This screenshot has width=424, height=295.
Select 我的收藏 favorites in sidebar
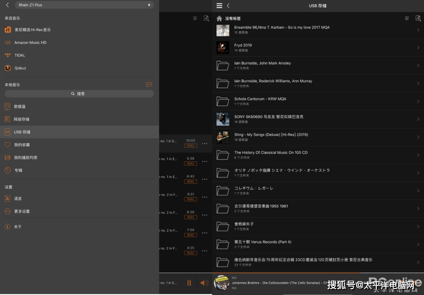pyautogui.click(x=22, y=144)
